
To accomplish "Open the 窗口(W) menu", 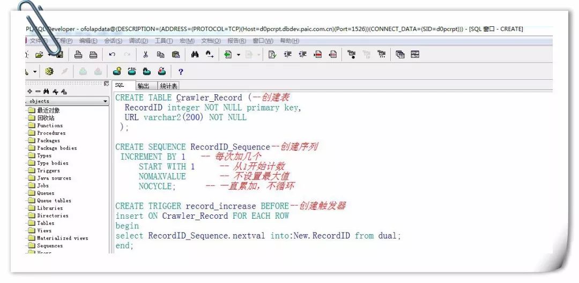I will [263, 41].
